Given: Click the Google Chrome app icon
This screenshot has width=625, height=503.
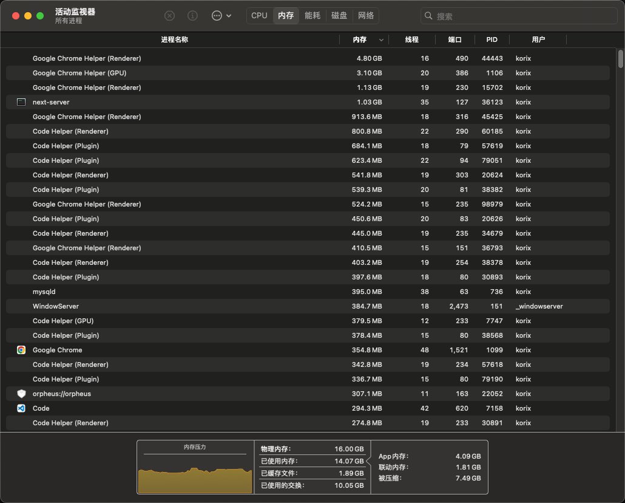Looking at the screenshot, I should pos(21,350).
